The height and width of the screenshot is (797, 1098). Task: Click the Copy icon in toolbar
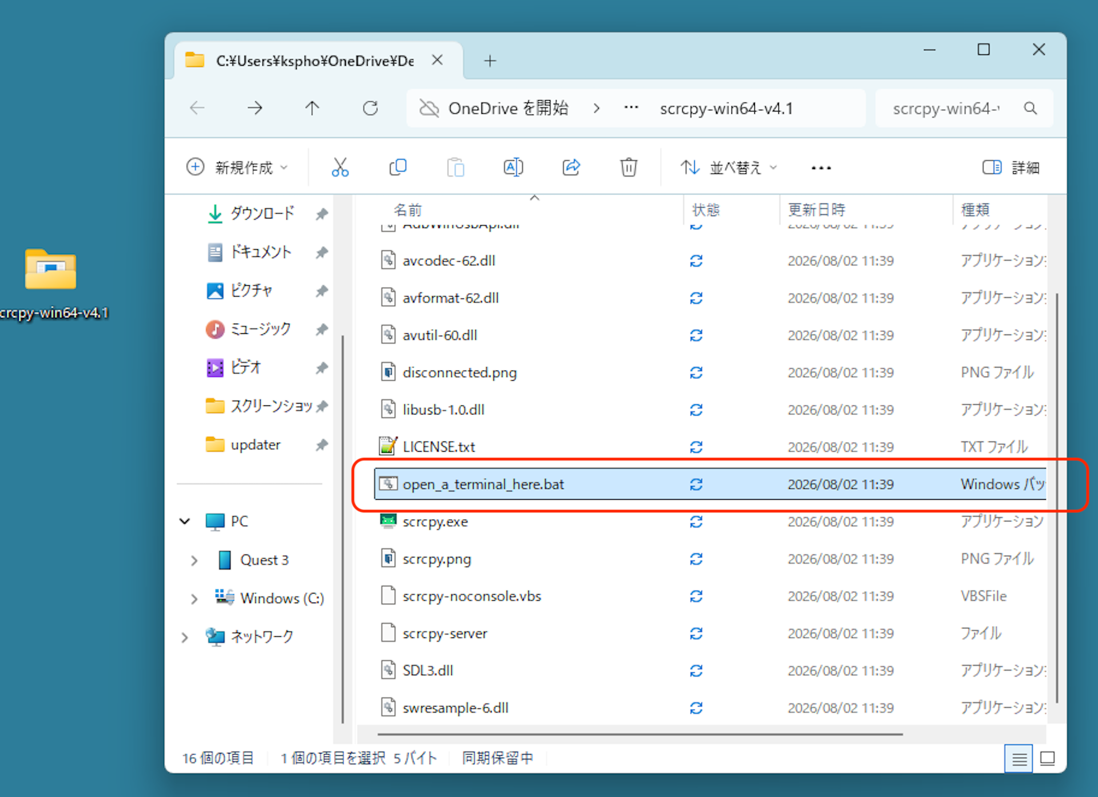pos(397,168)
